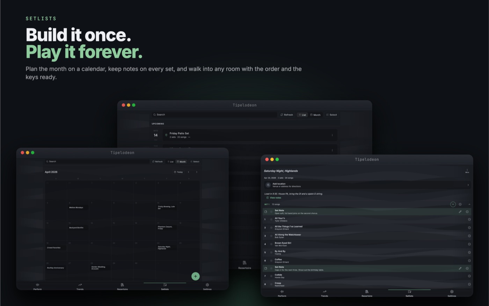The image size is (489, 306).
Task: Toggle circle beside All the Things I've Learned
Action: pyautogui.click(x=271, y=228)
